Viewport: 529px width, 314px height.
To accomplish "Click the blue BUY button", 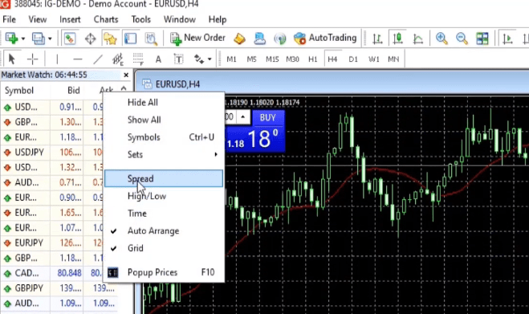I will tap(268, 118).
